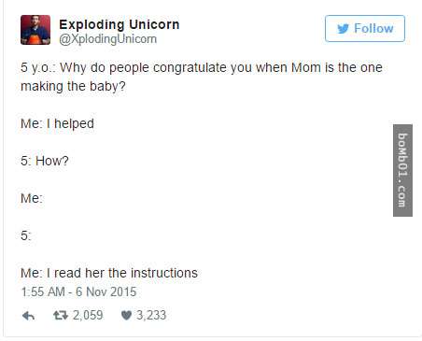Screen dimensions: 422x341
Task: Click 'Me: I read her the instructions'
Action: coord(109,273)
